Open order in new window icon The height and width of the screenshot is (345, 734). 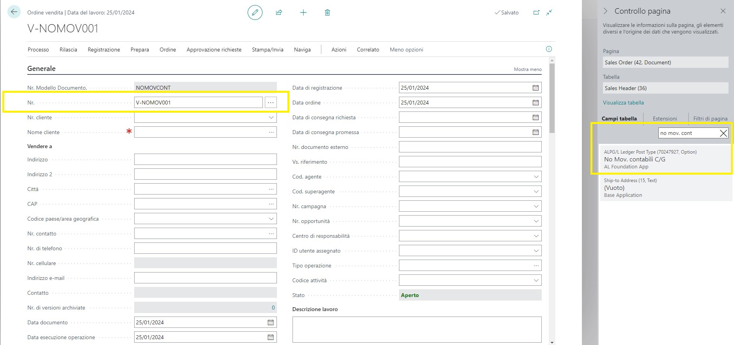coord(536,12)
